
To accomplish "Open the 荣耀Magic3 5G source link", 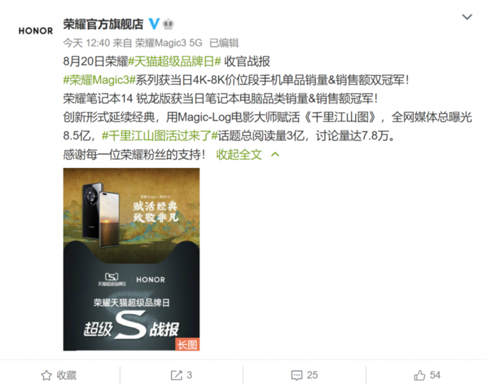I will [168, 43].
